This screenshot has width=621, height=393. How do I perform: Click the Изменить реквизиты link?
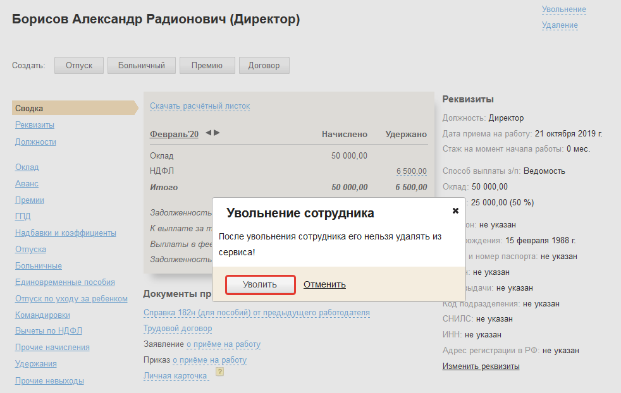pyautogui.click(x=481, y=366)
